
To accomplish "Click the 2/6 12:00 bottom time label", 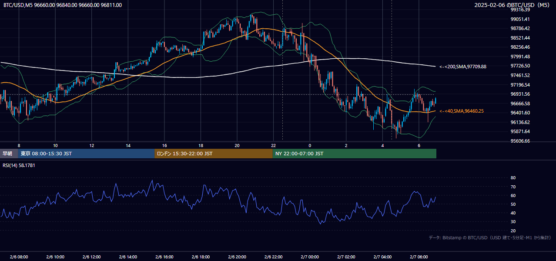I will pos(92,257).
